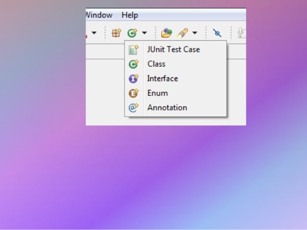Click the New Java Package toolbar icon
The height and width of the screenshot is (230, 307).
pos(116,33)
